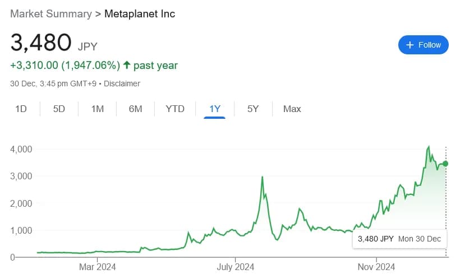Viewport: 460px width, 274px height.
Task: Click the green end-point dot on chart
Action: (x=445, y=164)
